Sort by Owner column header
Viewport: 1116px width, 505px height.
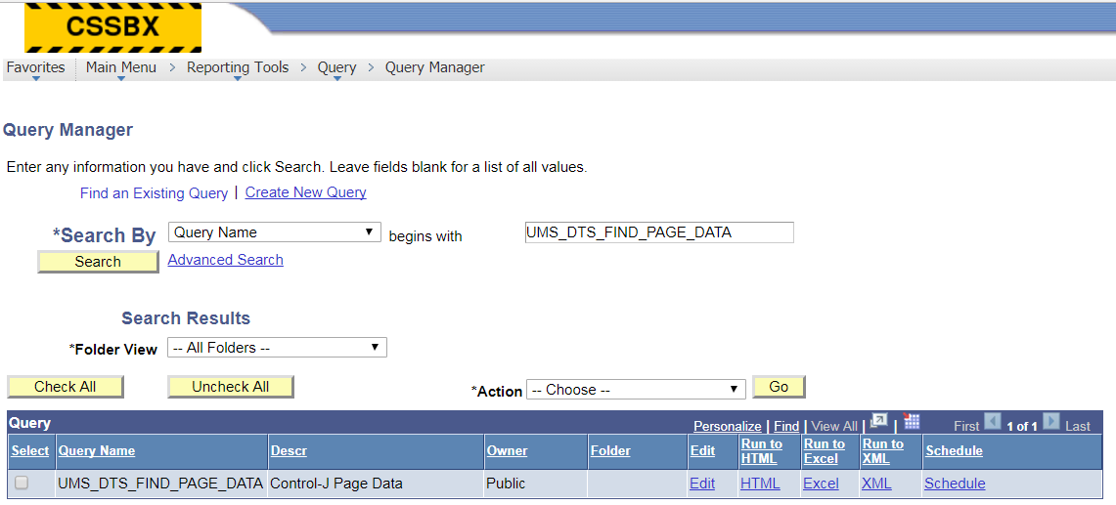(507, 451)
